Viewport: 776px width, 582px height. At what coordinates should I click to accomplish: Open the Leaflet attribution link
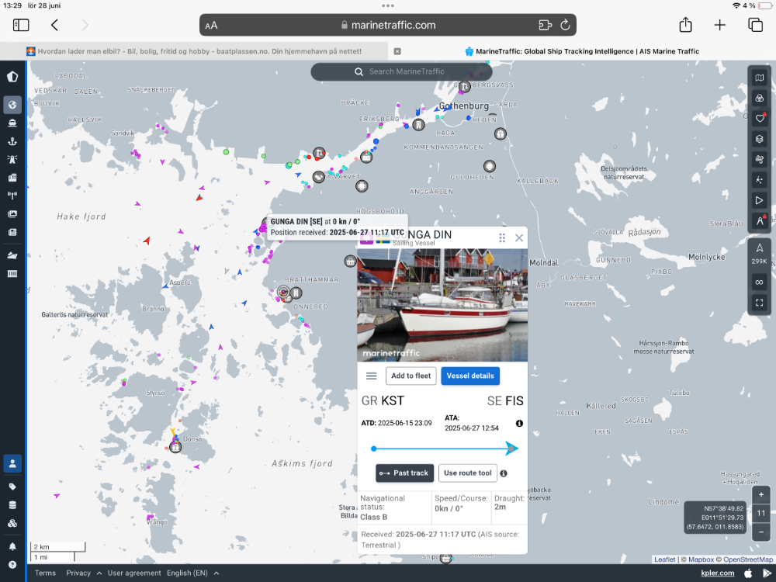pyautogui.click(x=665, y=559)
